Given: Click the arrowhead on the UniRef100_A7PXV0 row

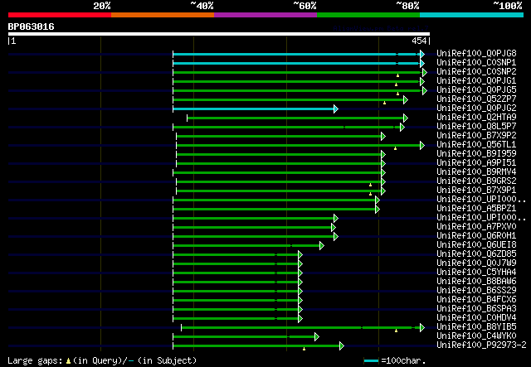Looking at the screenshot, I should [x=334, y=228].
